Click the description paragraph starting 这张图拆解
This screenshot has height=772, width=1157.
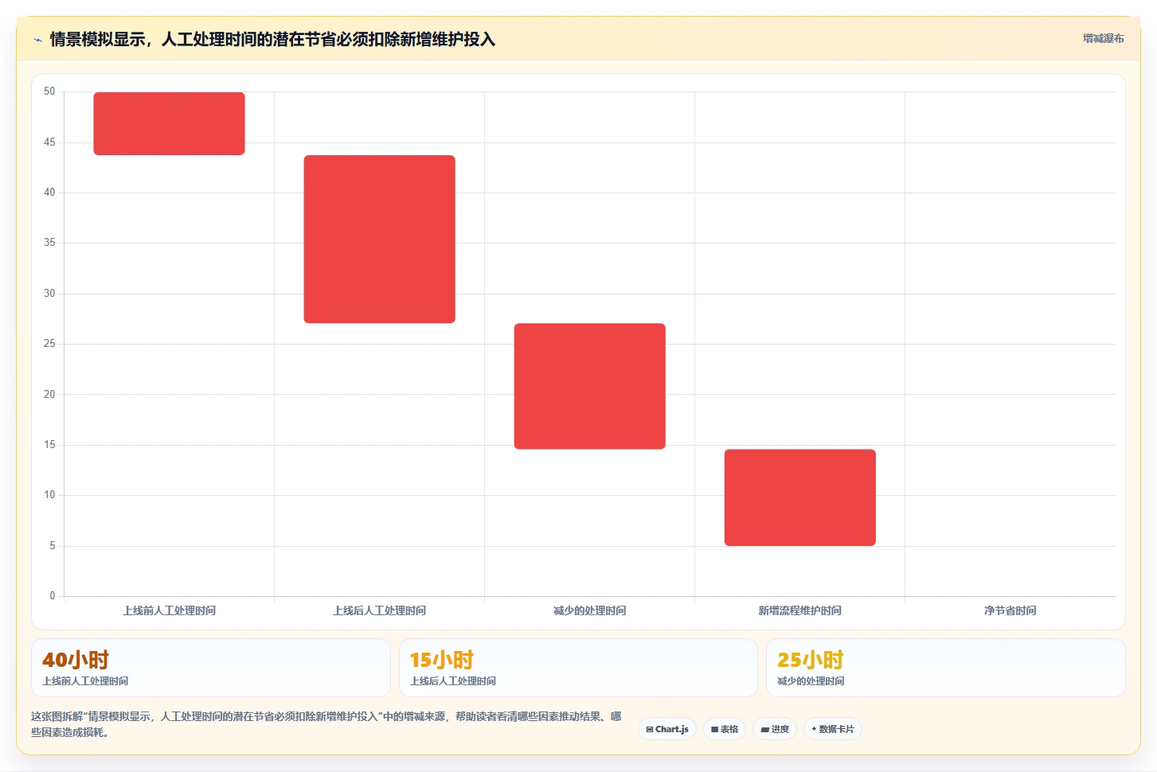click(x=326, y=724)
